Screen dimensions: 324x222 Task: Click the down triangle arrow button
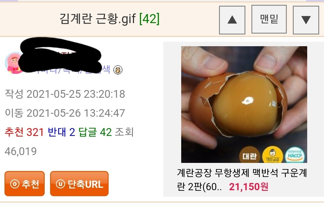tap(306, 20)
